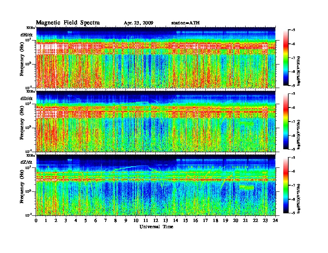Click the "dZ/dt" panel label
Screen dimensions: 328x253
coord(27,162)
